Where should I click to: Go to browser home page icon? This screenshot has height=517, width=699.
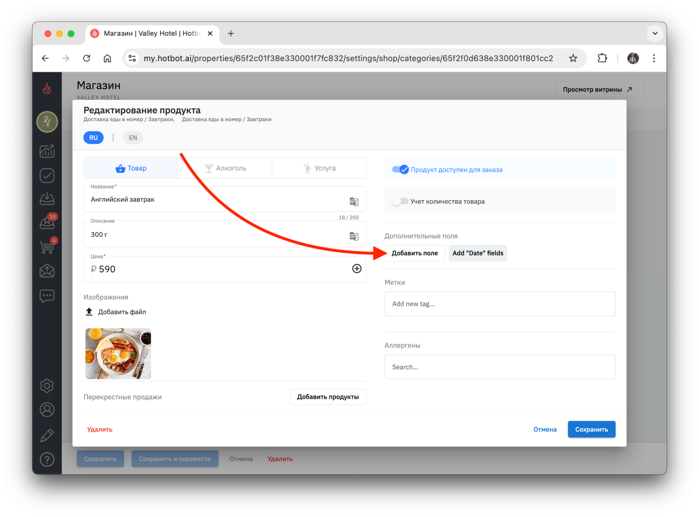coord(107,58)
